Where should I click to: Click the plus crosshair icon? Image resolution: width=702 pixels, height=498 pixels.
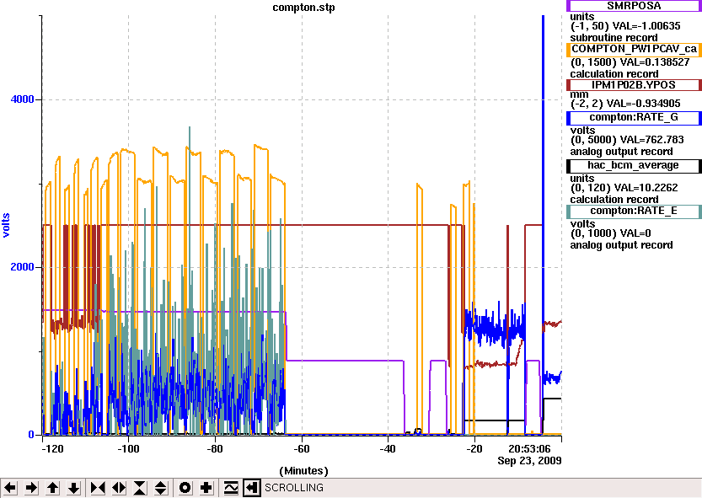coord(206,488)
